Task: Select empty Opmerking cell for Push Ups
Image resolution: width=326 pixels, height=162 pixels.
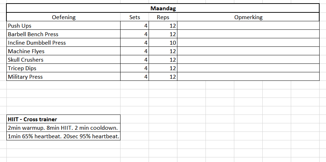Action: pos(248,26)
